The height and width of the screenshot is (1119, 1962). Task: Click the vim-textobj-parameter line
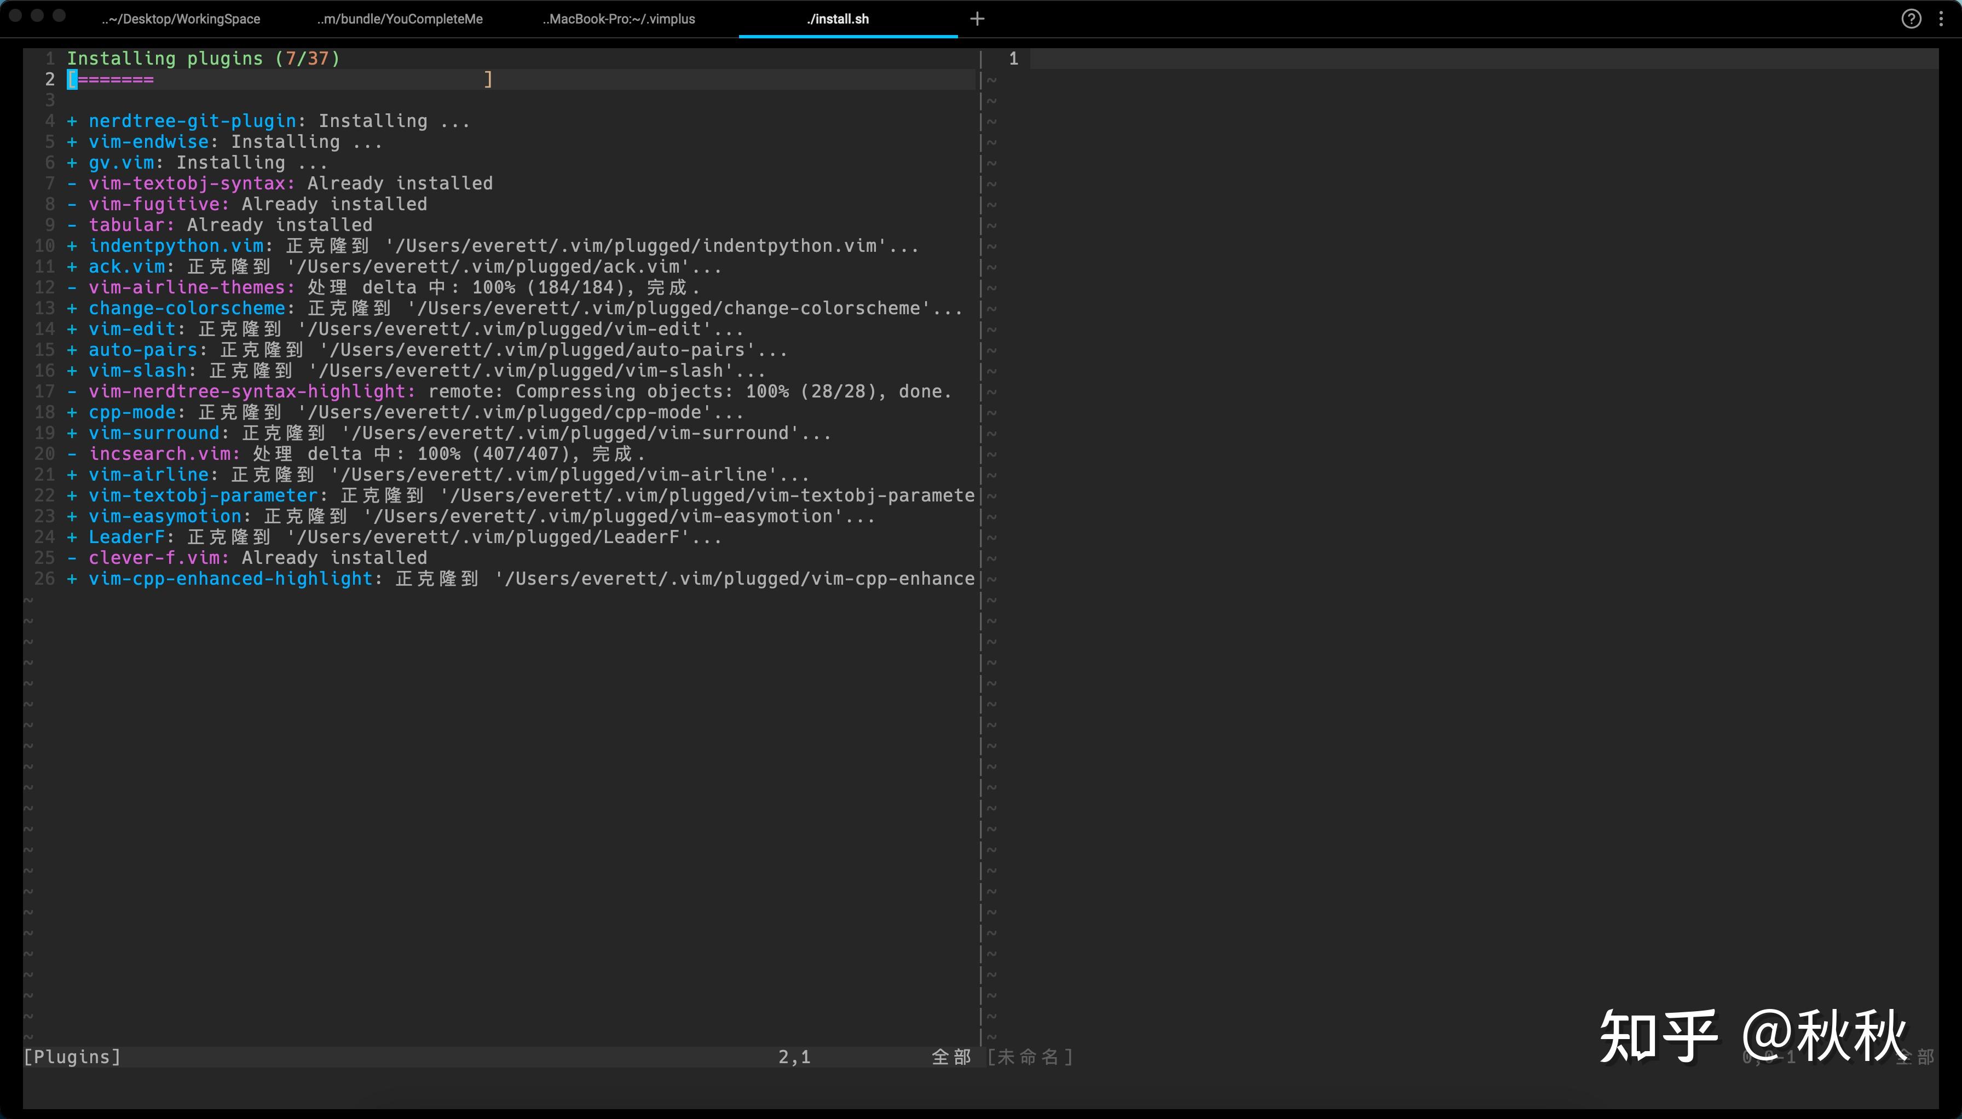(x=521, y=495)
